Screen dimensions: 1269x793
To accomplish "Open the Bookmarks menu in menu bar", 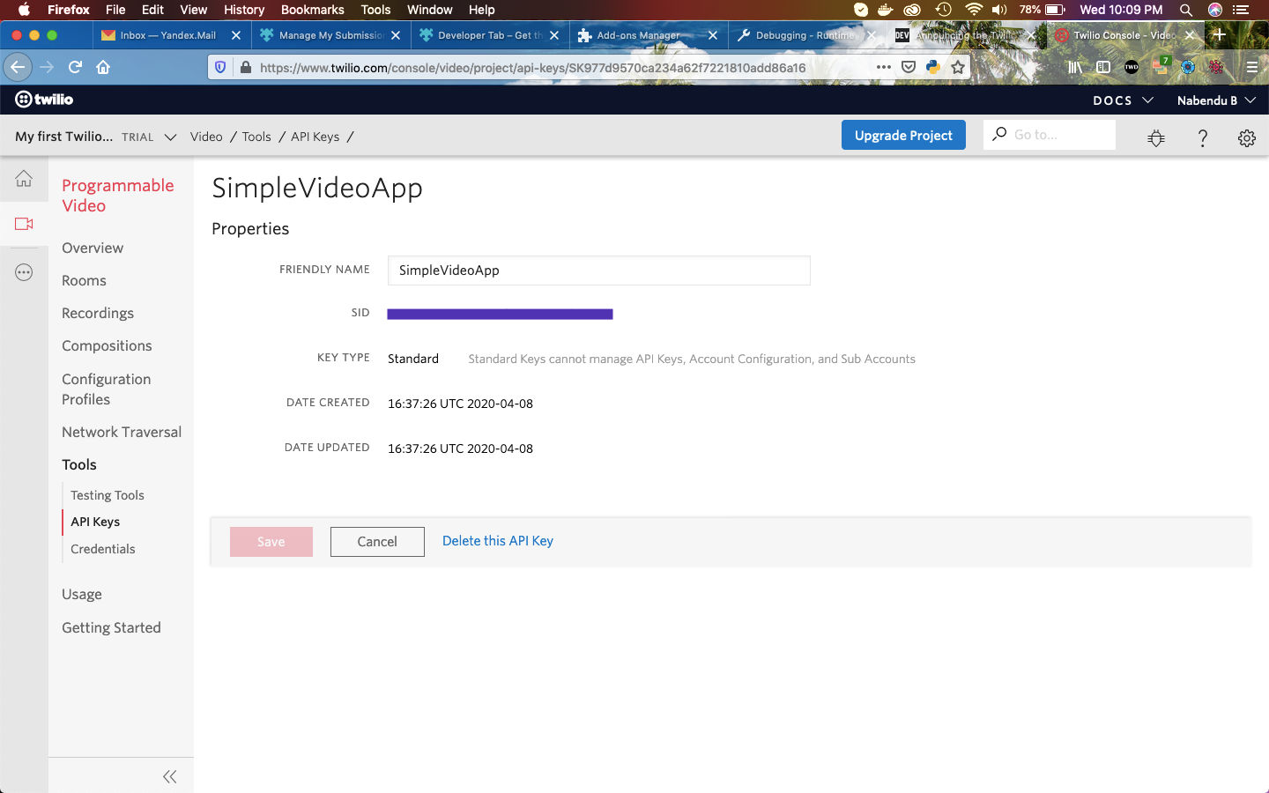I will pyautogui.click(x=313, y=10).
